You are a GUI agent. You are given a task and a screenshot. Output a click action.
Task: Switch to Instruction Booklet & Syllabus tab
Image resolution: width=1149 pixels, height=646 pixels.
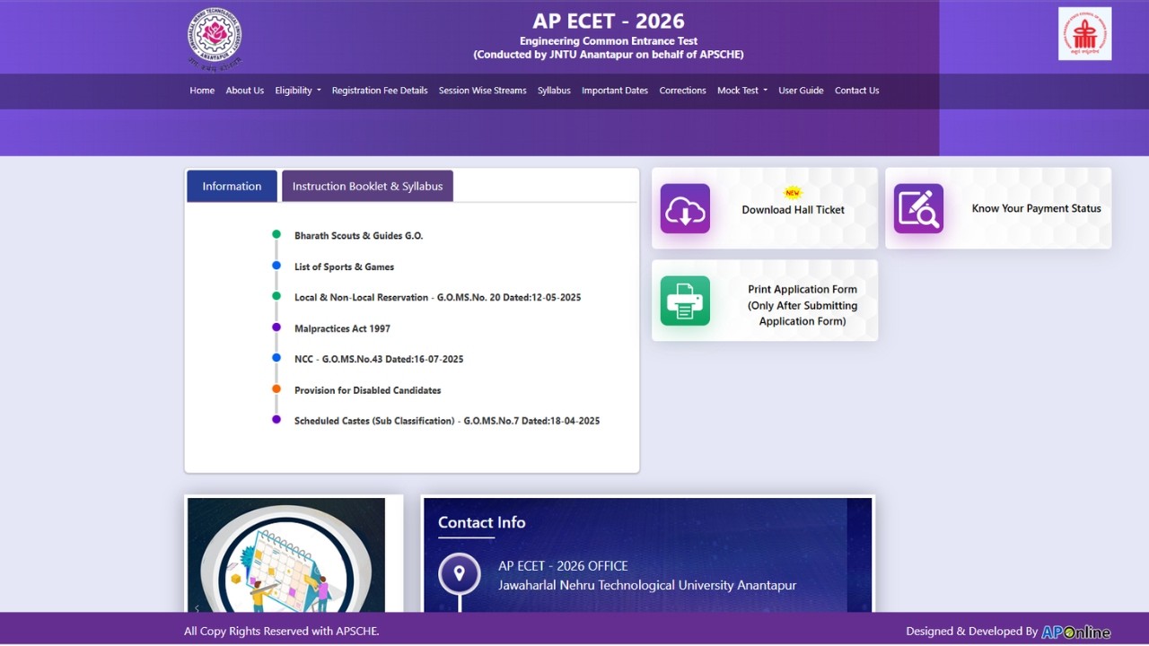click(x=367, y=186)
